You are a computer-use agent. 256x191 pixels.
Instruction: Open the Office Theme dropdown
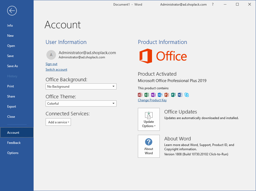[81, 104]
